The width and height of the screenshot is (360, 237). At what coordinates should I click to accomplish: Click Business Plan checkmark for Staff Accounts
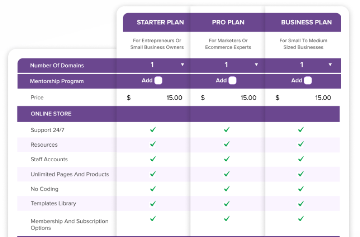point(301,159)
